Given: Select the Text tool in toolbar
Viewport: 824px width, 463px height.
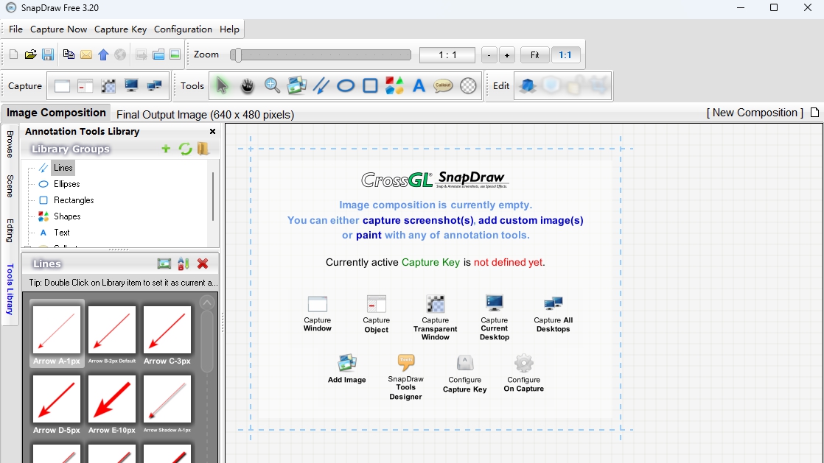Looking at the screenshot, I should 419,86.
